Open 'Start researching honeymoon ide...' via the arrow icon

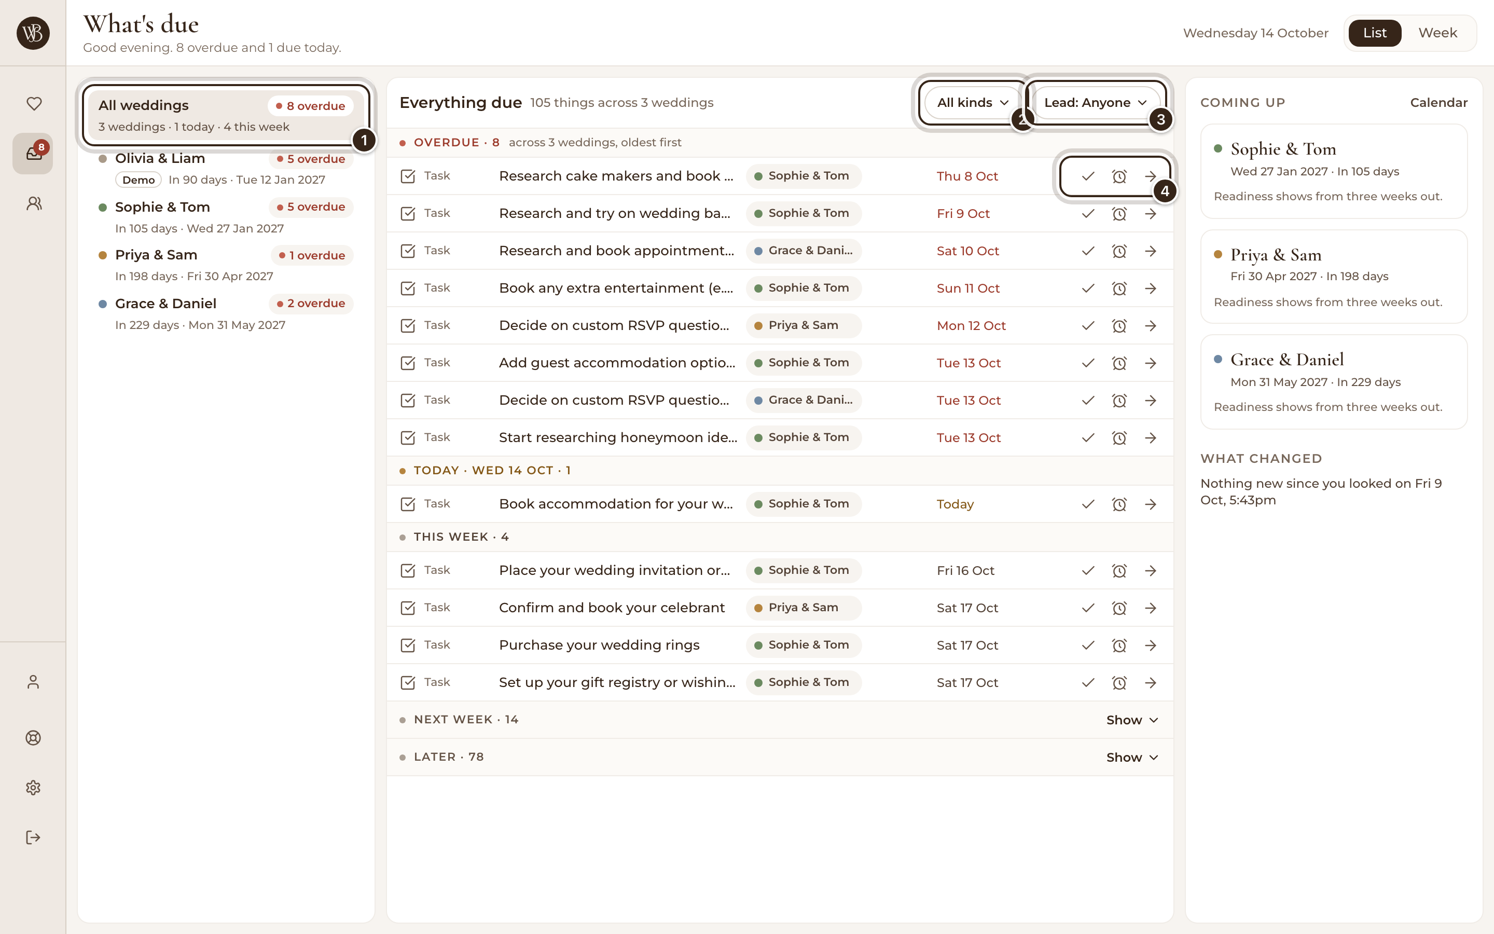[x=1150, y=438]
